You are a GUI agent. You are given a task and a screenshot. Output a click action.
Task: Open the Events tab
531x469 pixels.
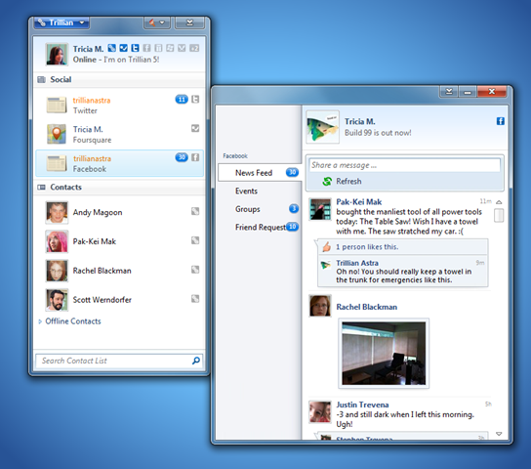click(x=260, y=192)
